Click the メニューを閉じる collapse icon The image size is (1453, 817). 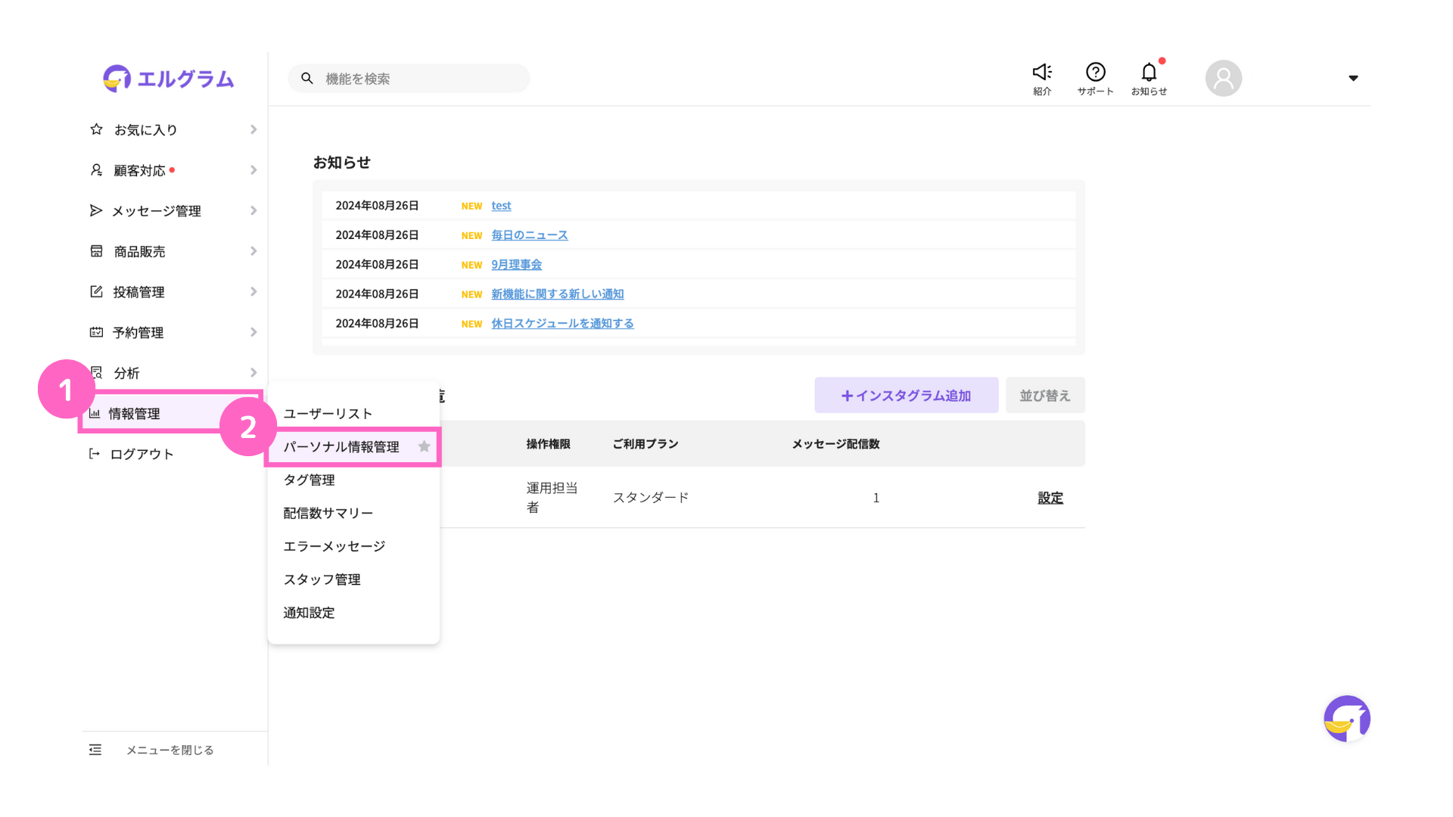point(95,750)
